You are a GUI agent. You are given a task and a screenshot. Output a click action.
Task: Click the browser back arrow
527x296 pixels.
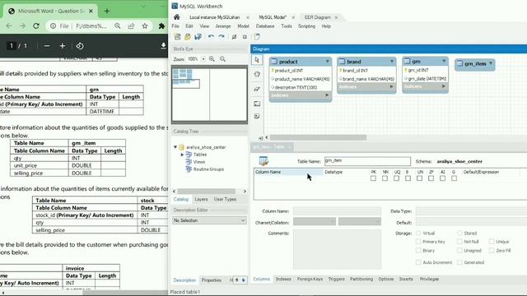(x=9, y=25)
